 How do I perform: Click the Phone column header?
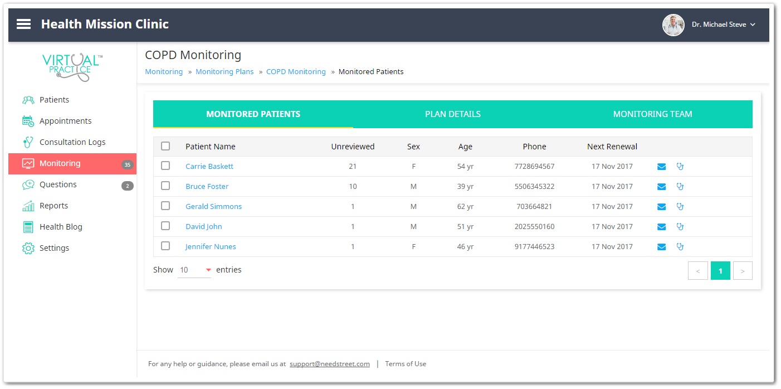click(534, 147)
